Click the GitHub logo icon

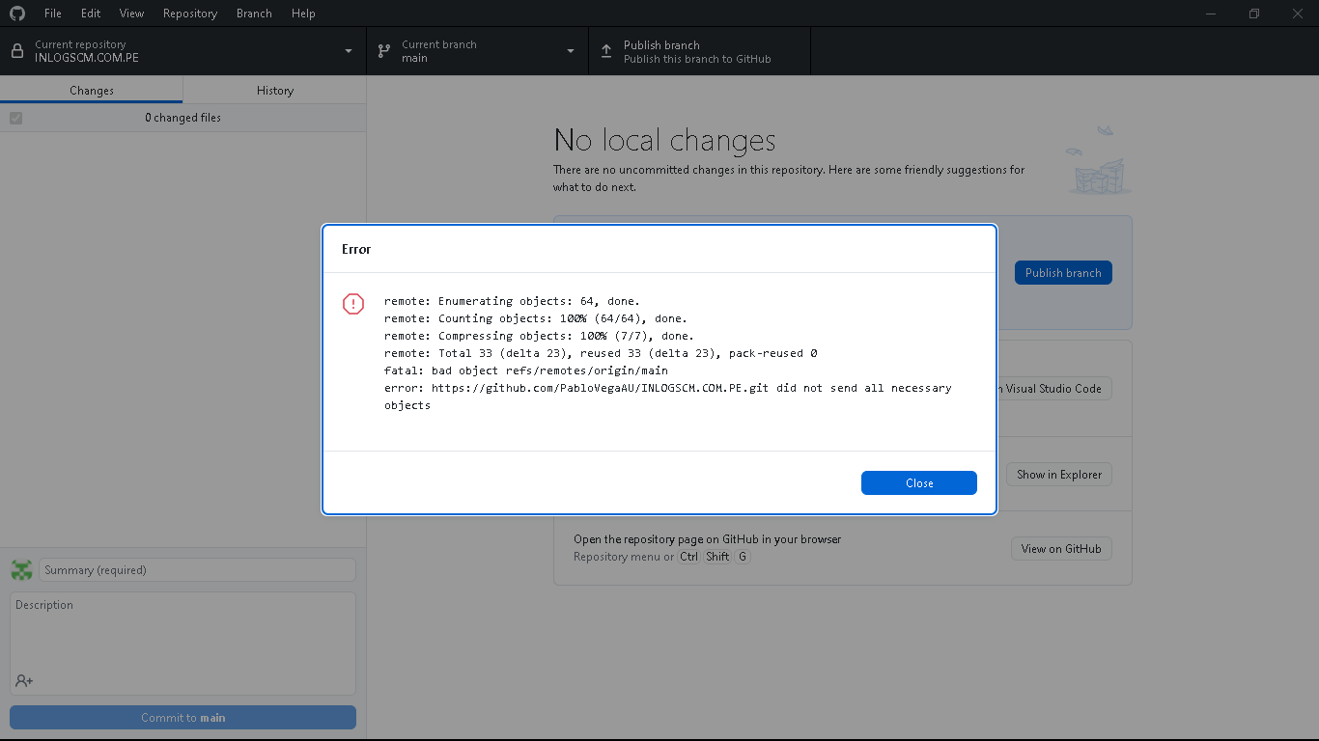(17, 14)
